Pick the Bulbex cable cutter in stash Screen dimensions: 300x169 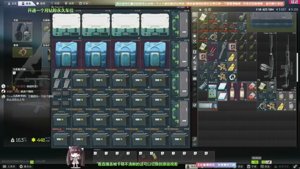pyautogui.click(x=212, y=52)
